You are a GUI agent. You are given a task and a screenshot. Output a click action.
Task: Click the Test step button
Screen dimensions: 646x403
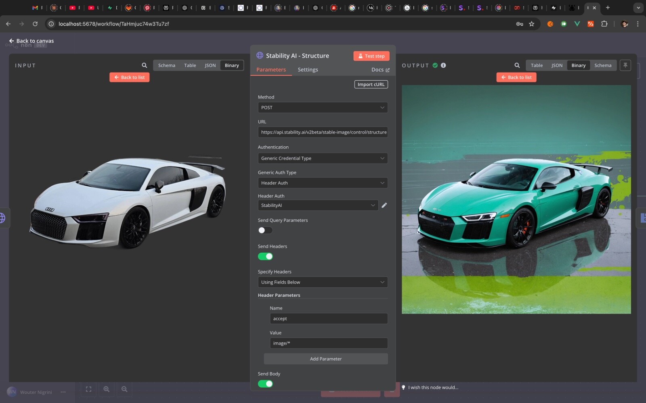[x=371, y=56]
